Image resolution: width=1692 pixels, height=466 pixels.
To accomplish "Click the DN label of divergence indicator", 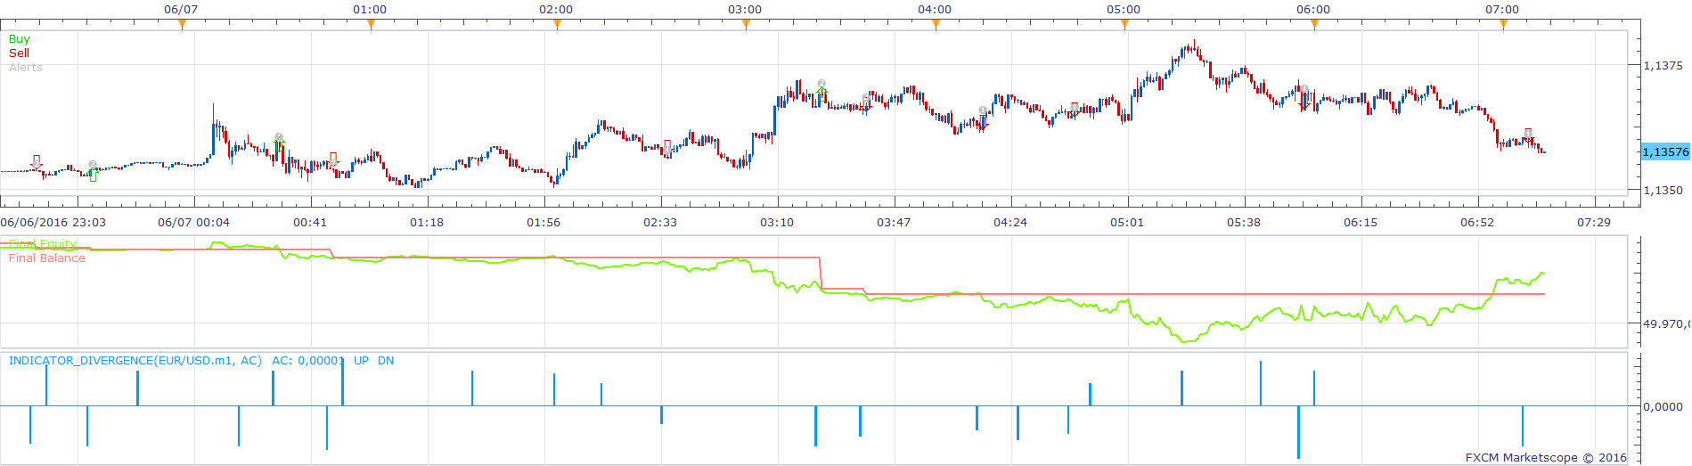I will pyautogui.click(x=386, y=361).
